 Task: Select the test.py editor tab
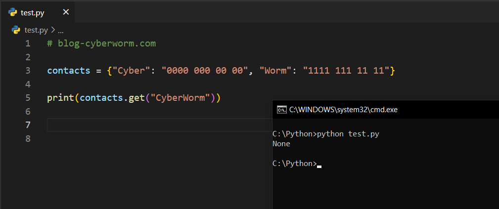click(33, 13)
